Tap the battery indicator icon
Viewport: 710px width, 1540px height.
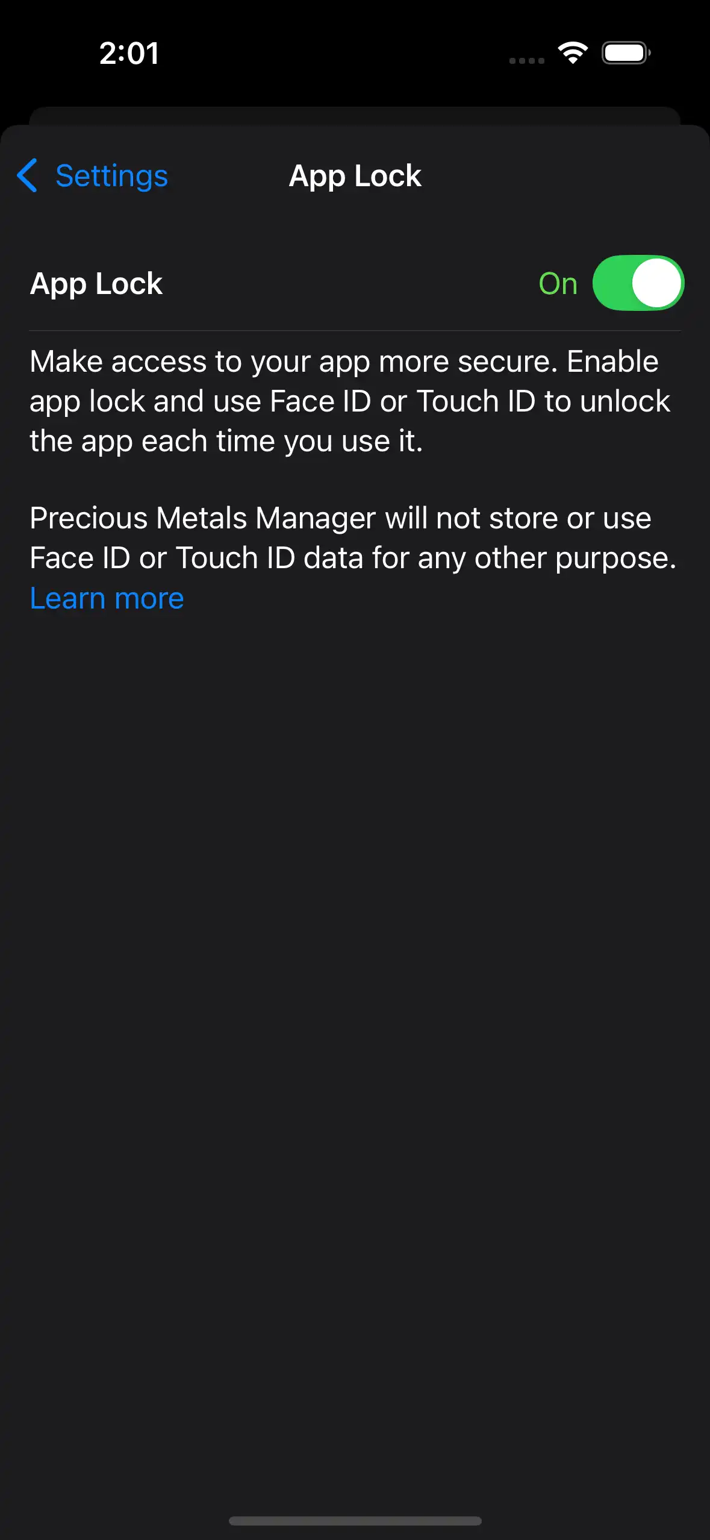625,53
